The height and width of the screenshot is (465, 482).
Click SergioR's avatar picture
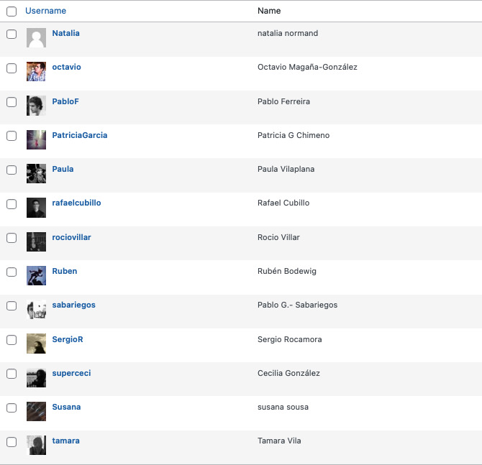pyautogui.click(x=36, y=344)
